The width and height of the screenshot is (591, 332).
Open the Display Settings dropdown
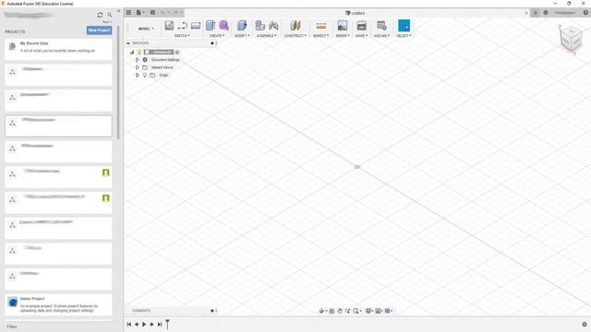[369, 311]
